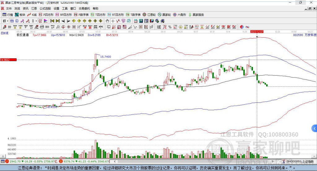Expand the candlestick style dropdown arrow
Viewport: 317px width, 171px height.
click(36, 21)
